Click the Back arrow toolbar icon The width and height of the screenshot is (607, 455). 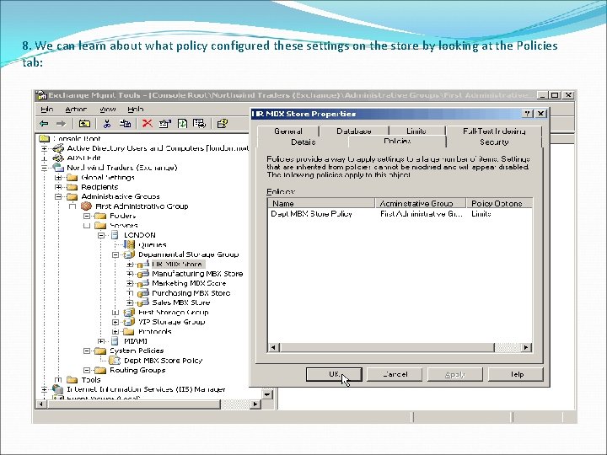coord(44,123)
